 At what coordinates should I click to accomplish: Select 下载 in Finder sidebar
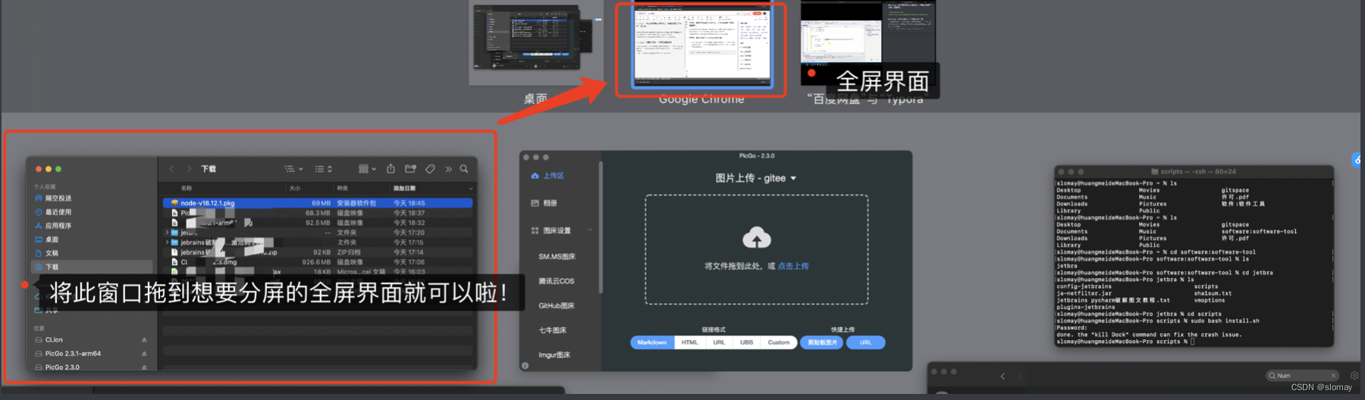pos(92,267)
